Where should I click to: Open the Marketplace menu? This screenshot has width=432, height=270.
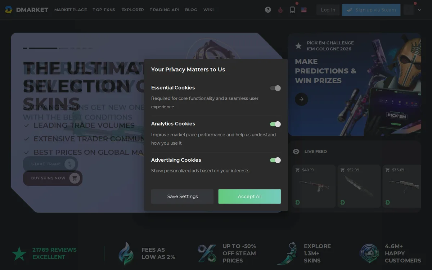click(71, 10)
